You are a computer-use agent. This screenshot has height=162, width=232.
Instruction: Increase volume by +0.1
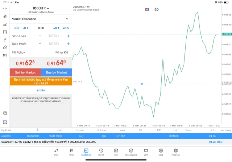click(56, 28)
